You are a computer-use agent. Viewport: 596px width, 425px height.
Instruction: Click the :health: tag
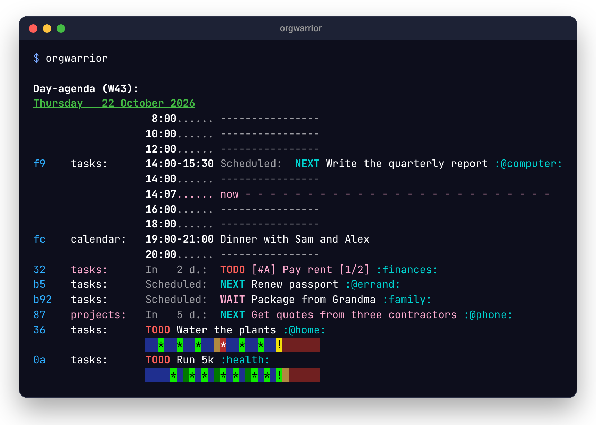point(245,360)
